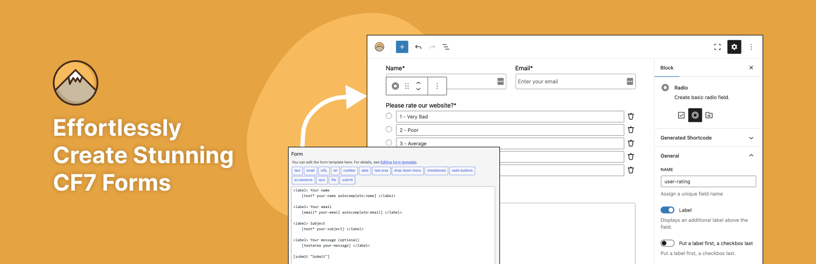Insert a 'file' tag
816x264 pixels.
(333, 180)
